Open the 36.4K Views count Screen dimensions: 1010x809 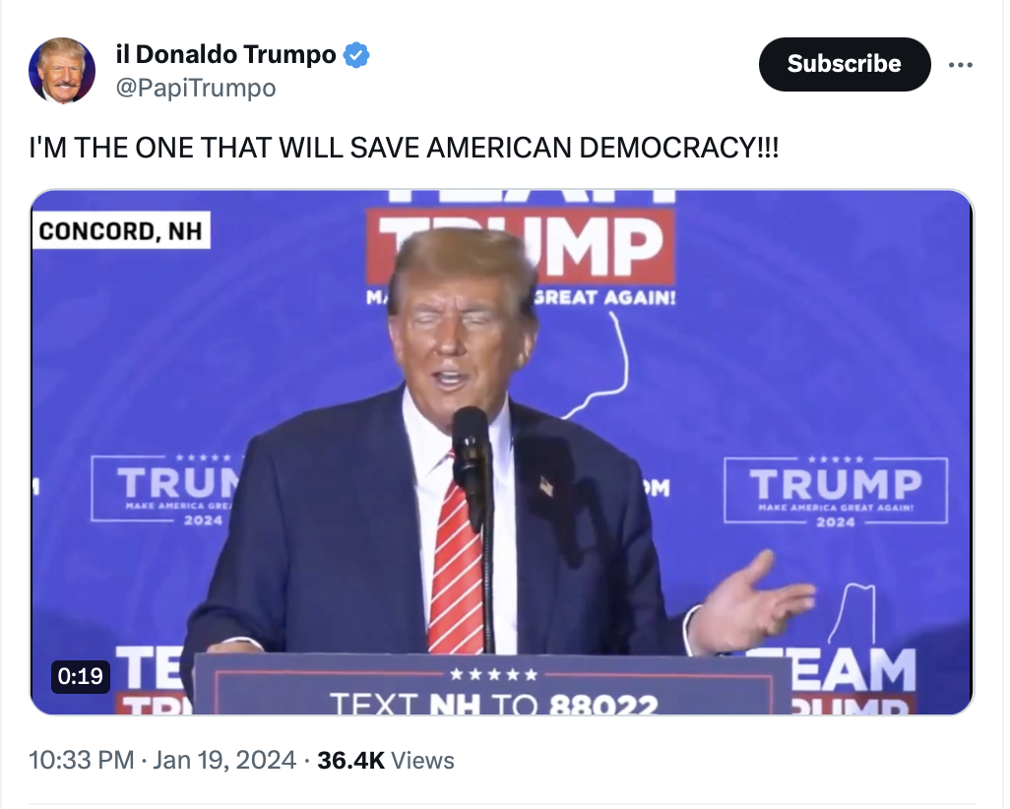(x=385, y=760)
